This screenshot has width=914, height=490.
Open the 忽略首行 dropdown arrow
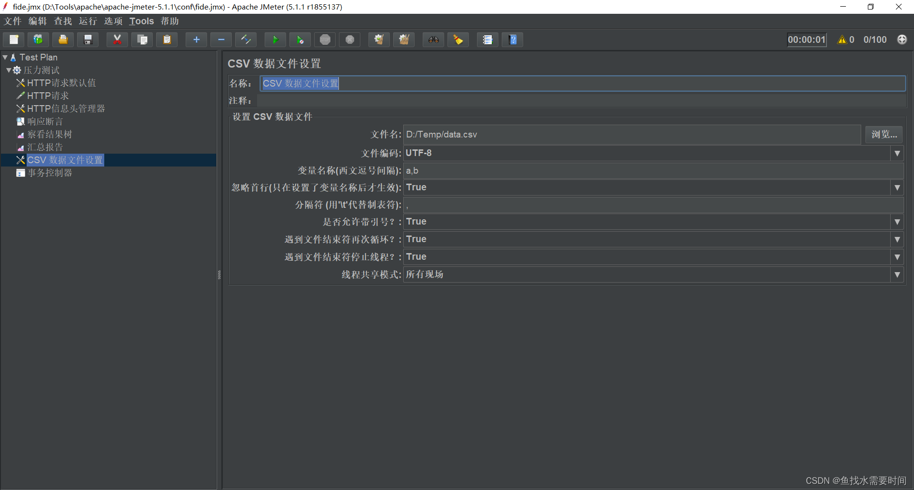[x=897, y=187]
